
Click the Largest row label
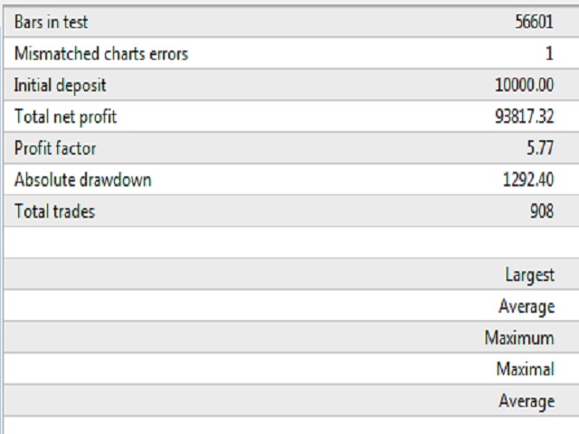tap(530, 275)
